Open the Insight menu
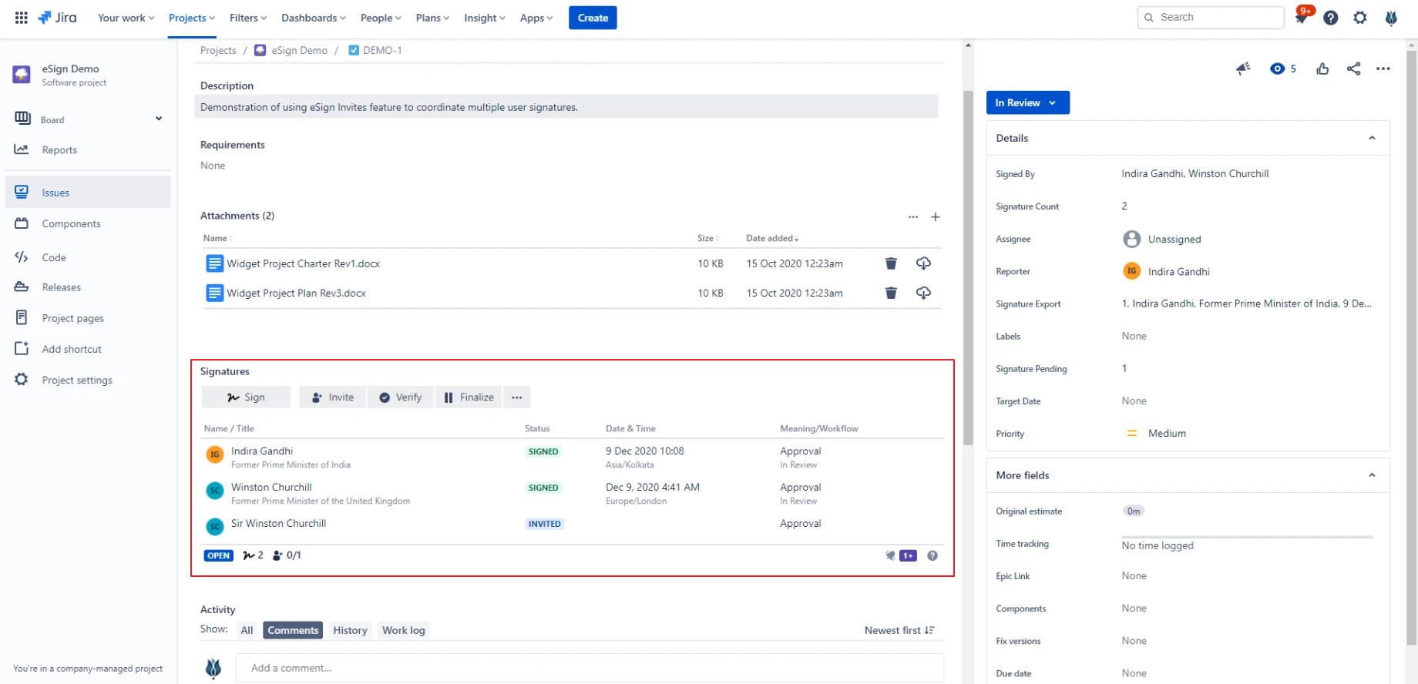Image resolution: width=1418 pixels, height=684 pixels. pos(485,18)
